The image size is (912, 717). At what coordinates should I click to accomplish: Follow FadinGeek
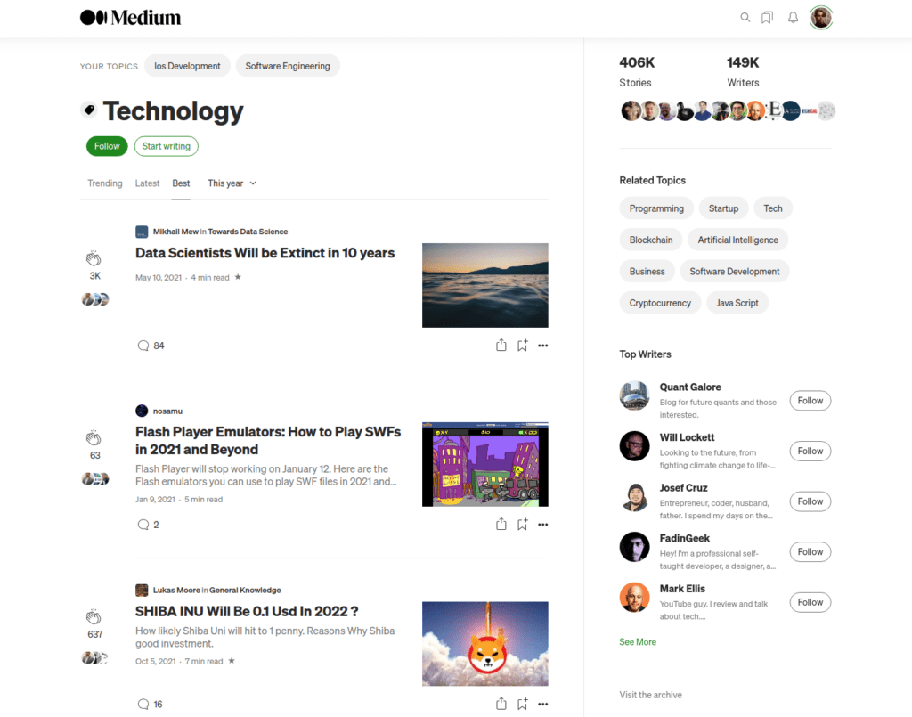pyautogui.click(x=810, y=552)
